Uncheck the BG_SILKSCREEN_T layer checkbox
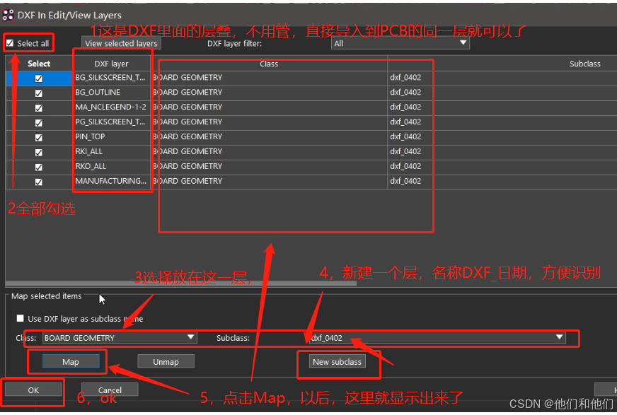Image resolution: width=617 pixels, height=415 pixels. coord(38,78)
